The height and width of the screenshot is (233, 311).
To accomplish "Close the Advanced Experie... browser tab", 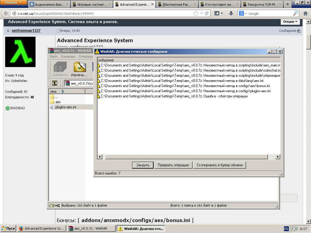I will (x=152, y=4).
